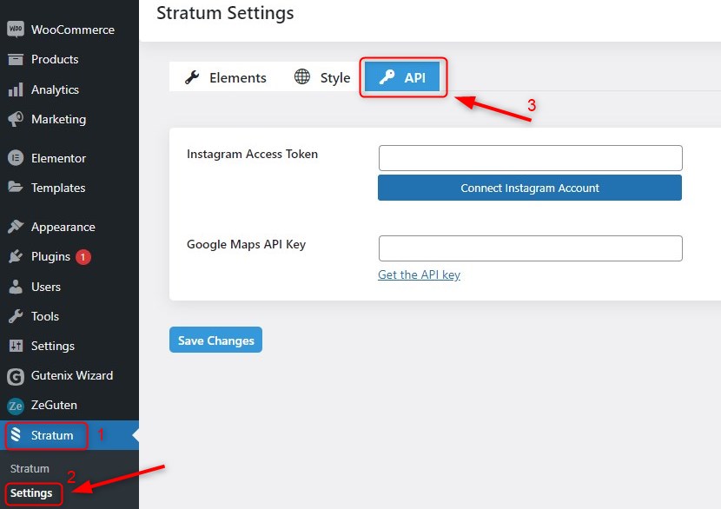Focus the Google Maps API Key field
Screen dimensions: 721x509
[530, 248]
